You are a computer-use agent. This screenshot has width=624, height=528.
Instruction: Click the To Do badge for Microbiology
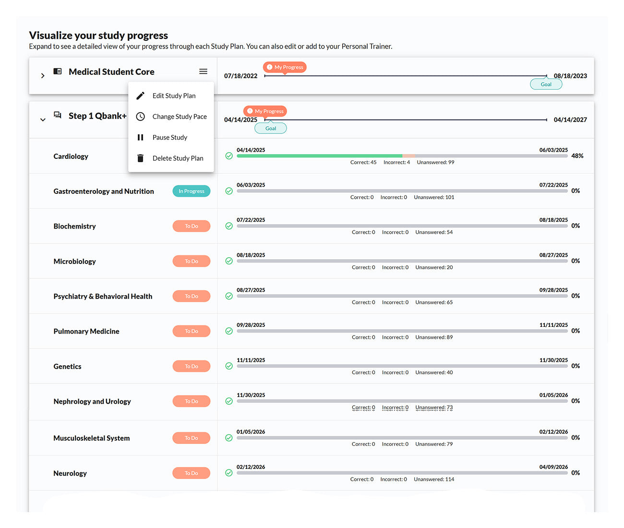pos(191,261)
